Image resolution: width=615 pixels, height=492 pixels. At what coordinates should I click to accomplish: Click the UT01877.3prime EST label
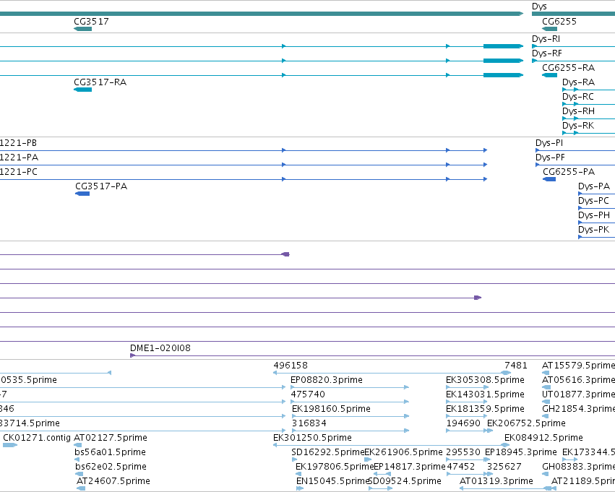(x=579, y=394)
